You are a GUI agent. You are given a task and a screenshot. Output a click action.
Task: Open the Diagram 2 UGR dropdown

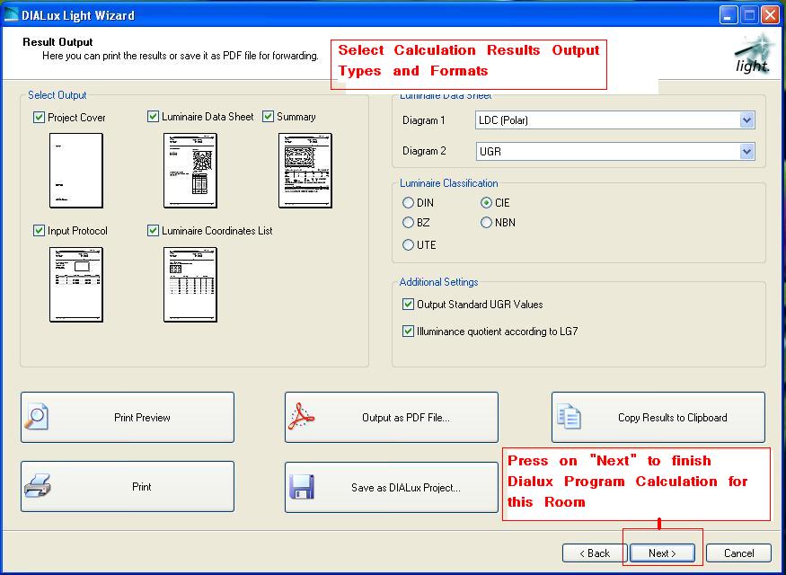(x=746, y=151)
